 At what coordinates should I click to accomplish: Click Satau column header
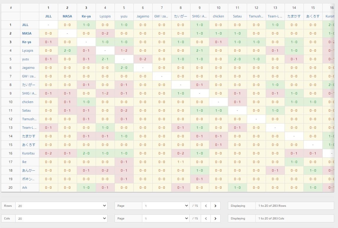point(237,16)
